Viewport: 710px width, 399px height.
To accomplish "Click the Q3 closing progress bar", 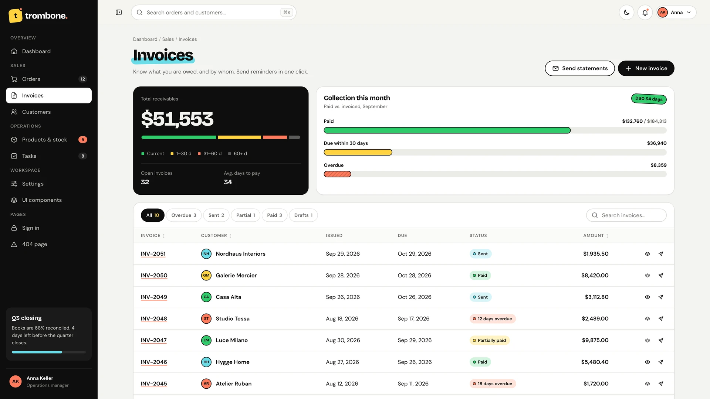I will (49, 352).
